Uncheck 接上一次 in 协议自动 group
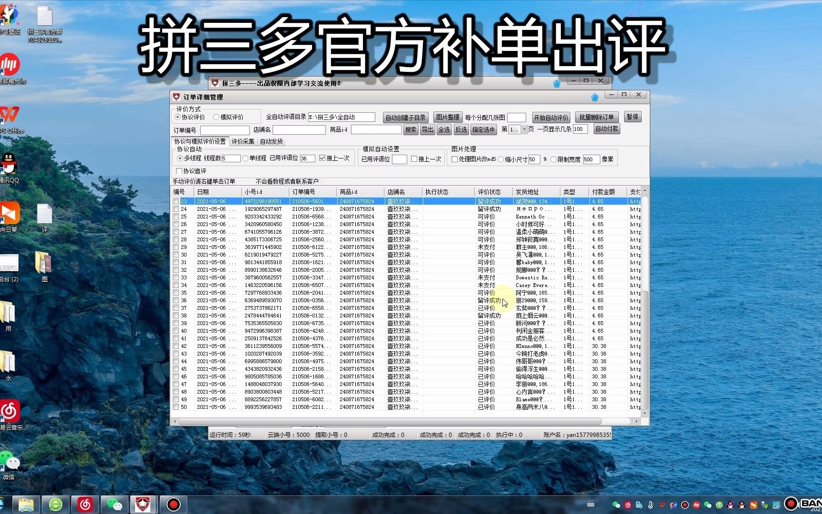 [334, 158]
